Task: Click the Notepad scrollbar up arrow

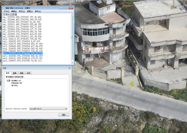Action: pos(72,15)
